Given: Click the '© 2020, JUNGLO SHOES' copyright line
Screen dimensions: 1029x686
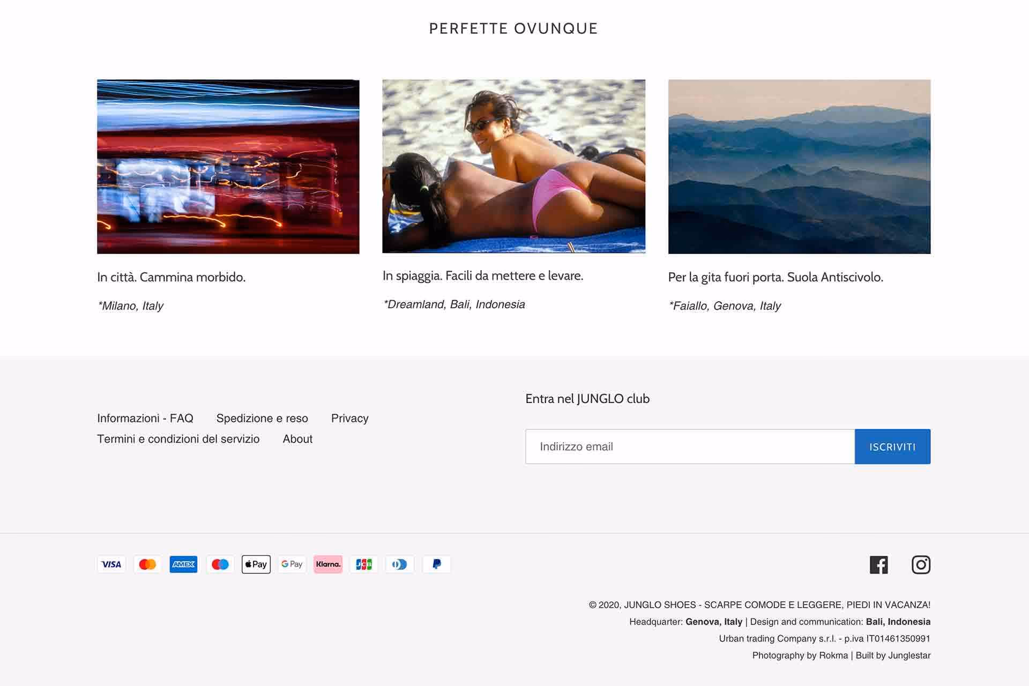Looking at the screenshot, I should [759, 605].
